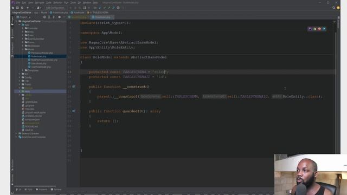Open the Window menu
Viewport: 347px width, 195px height.
(87, 3)
